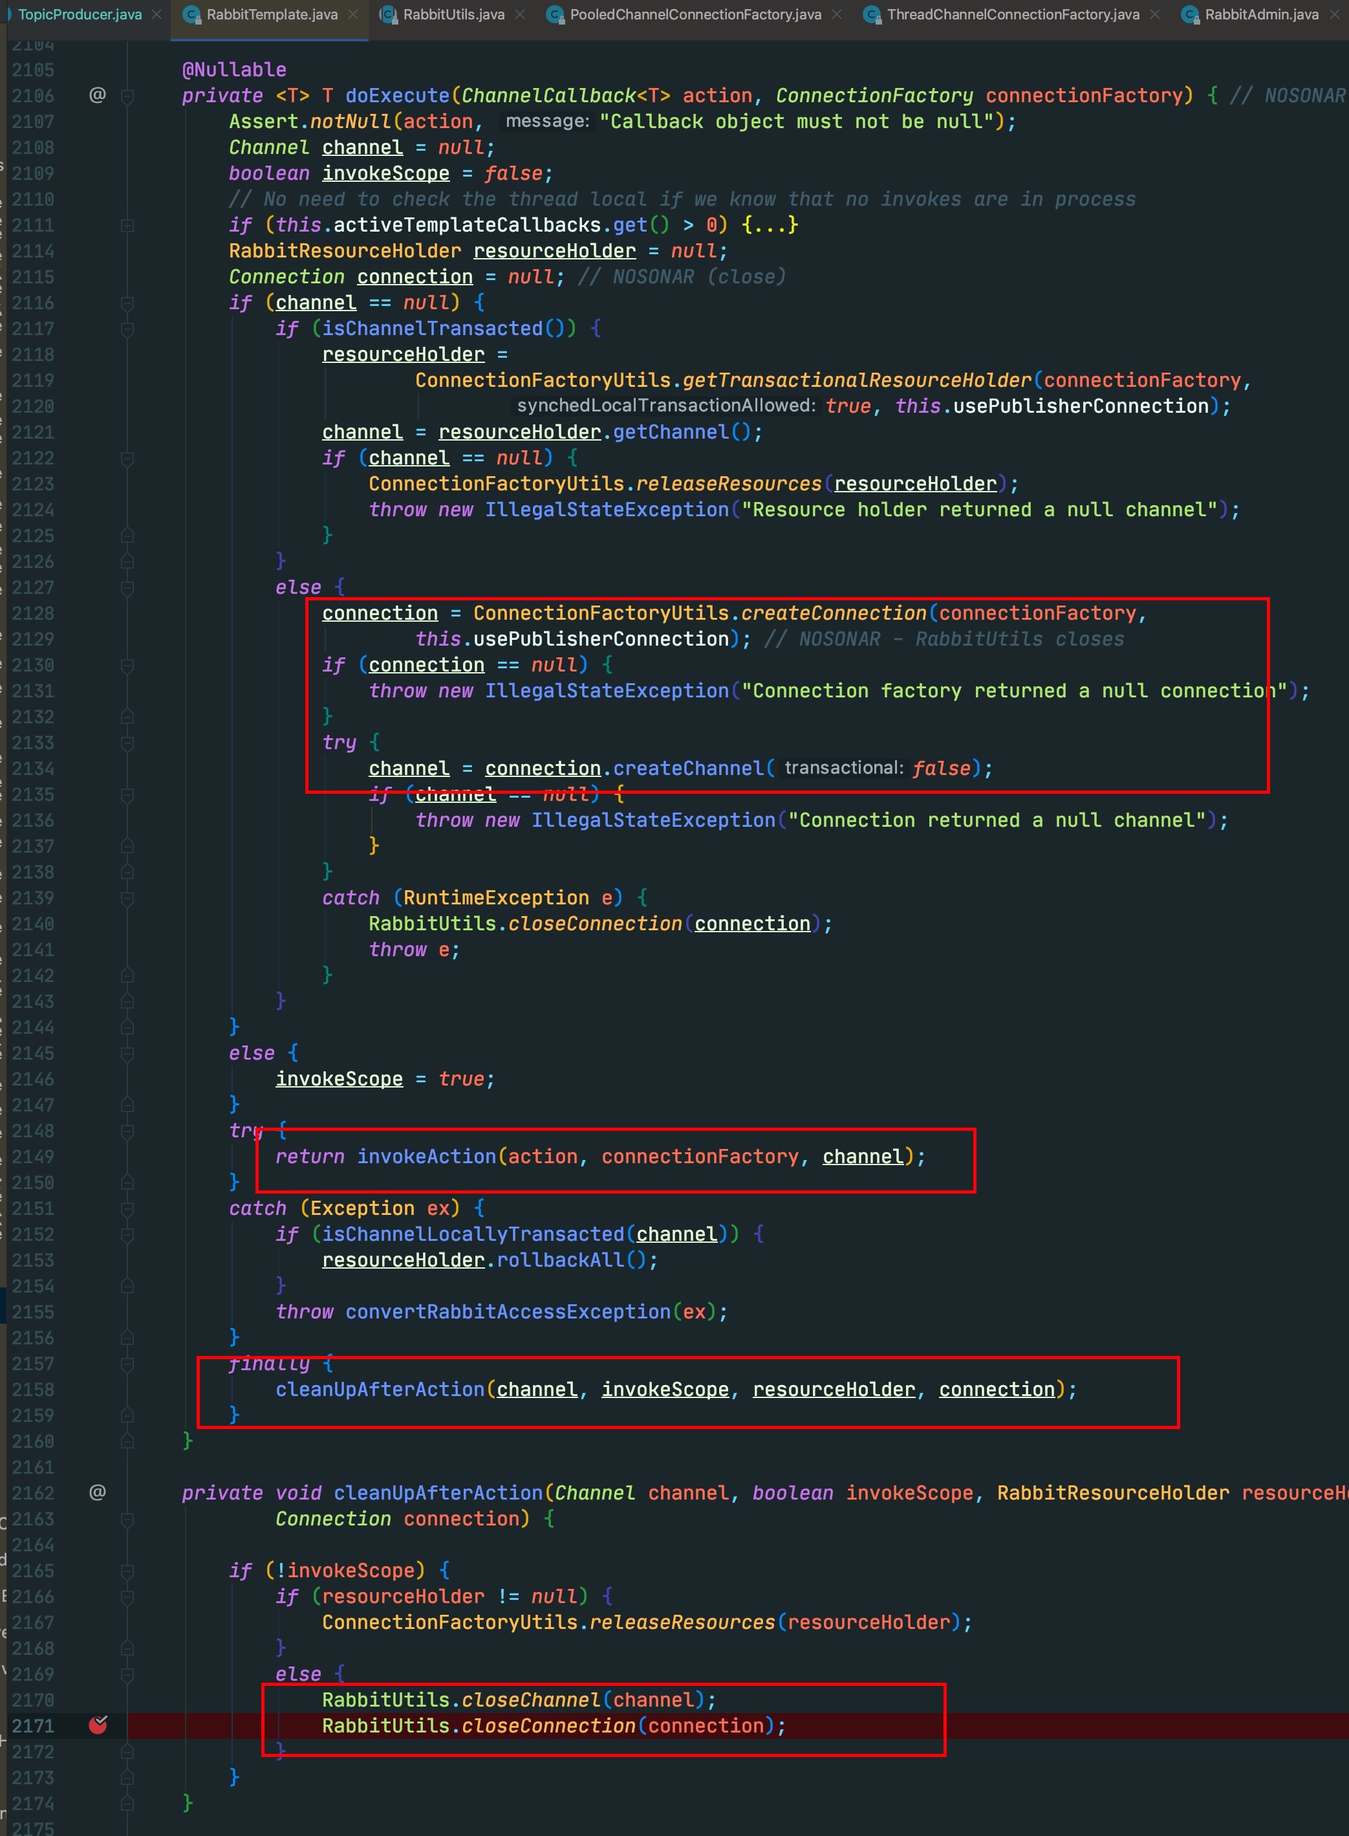Open the TopicProducer.java tab
1349x1836 pixels.
coord(79,15)
